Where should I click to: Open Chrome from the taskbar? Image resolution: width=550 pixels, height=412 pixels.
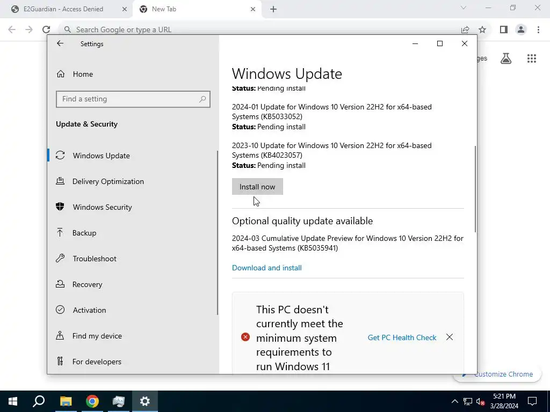[92, 401]
